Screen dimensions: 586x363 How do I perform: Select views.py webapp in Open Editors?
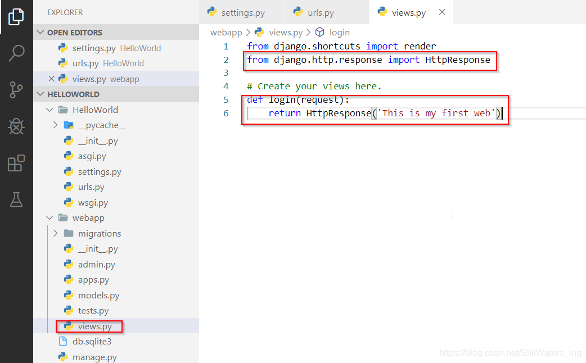point(116,79)
